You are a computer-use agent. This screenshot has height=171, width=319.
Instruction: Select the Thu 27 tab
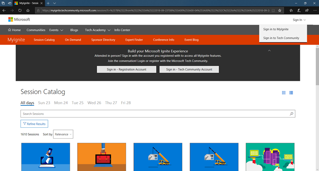coord(111,103)
